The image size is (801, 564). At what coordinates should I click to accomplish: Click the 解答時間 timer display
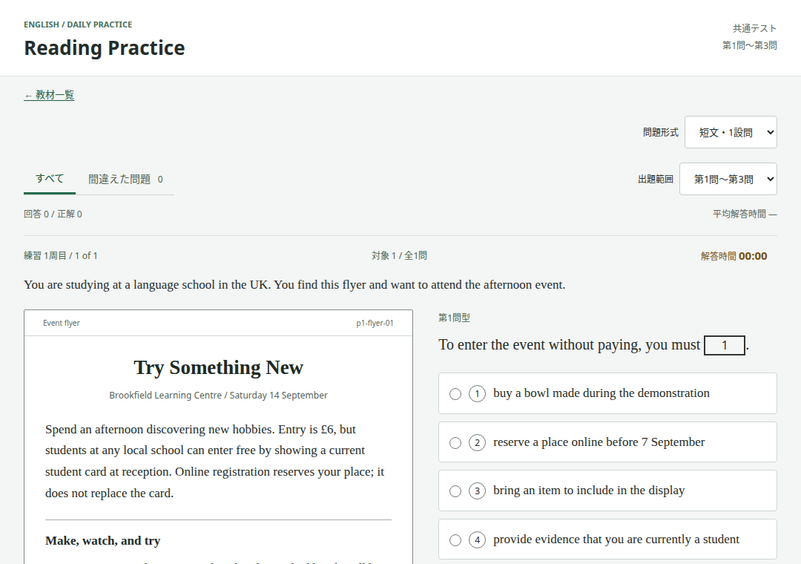click(734, 256)
